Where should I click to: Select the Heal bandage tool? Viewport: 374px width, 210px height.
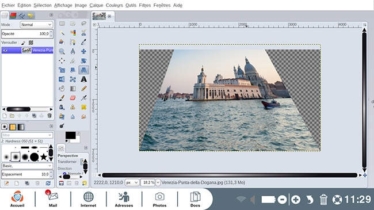click(84, 107)
